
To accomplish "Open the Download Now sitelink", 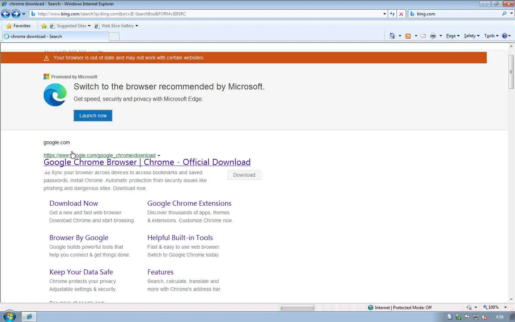I will [x=74, y=203].
